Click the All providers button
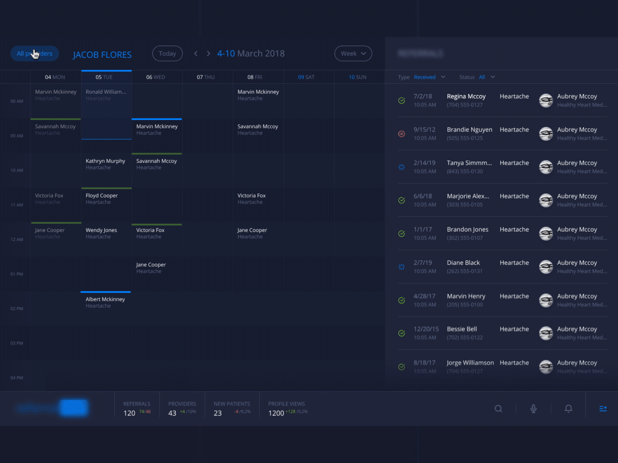Screen dimensions: 618x463 (x=34, y=53)
